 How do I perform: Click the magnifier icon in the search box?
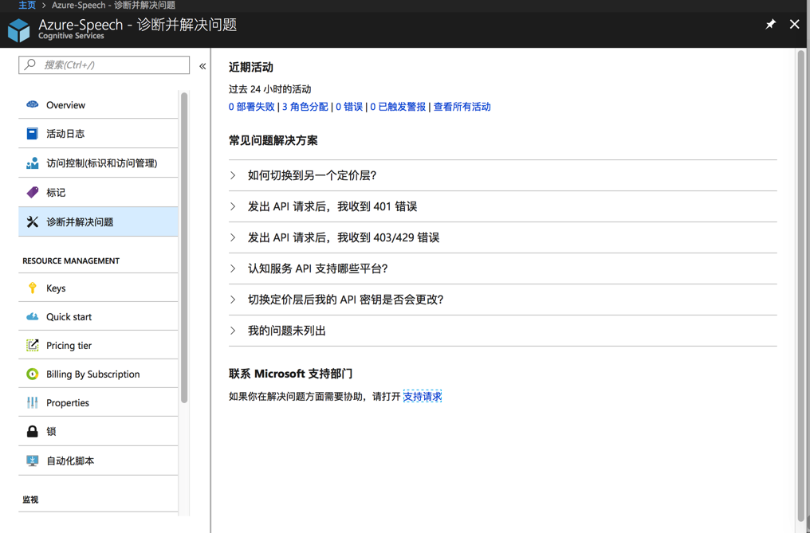pos(30,65)
